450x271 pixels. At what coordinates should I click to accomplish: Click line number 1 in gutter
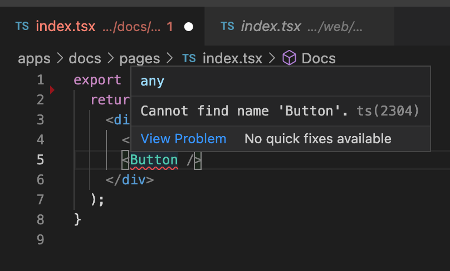click(x=41, y=79)
